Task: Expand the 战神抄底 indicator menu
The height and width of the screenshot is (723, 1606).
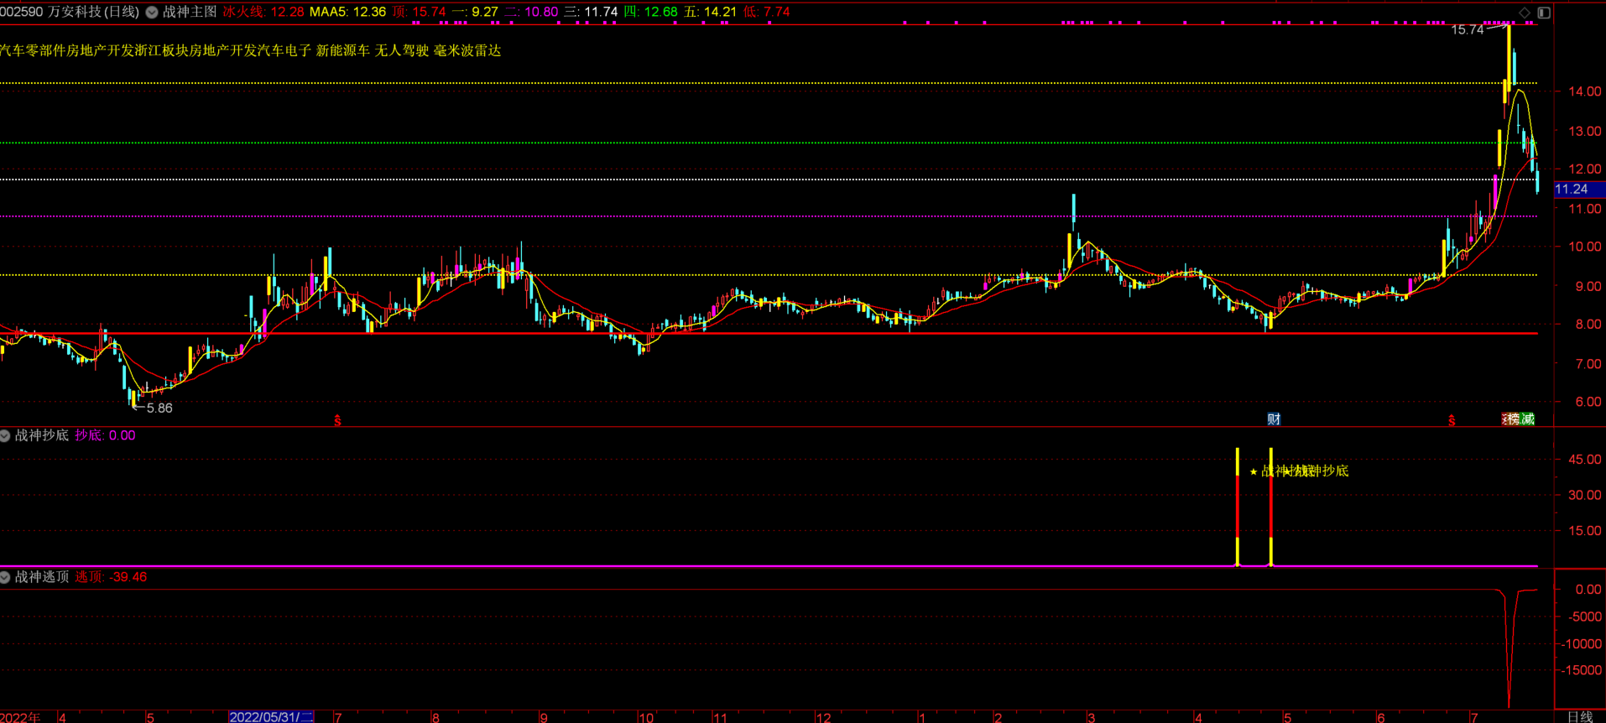Action: (5, 435)
